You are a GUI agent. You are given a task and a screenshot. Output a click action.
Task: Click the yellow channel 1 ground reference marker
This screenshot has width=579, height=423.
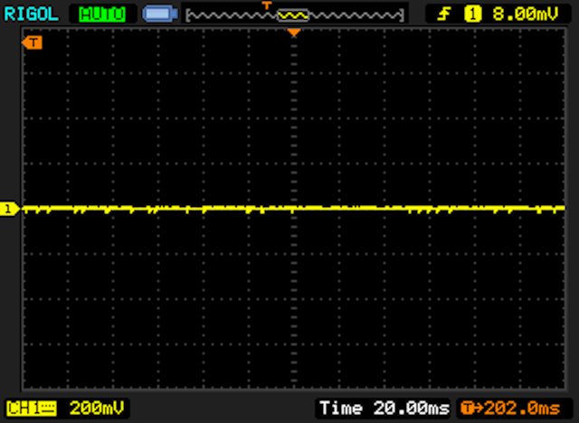(9, 209)
